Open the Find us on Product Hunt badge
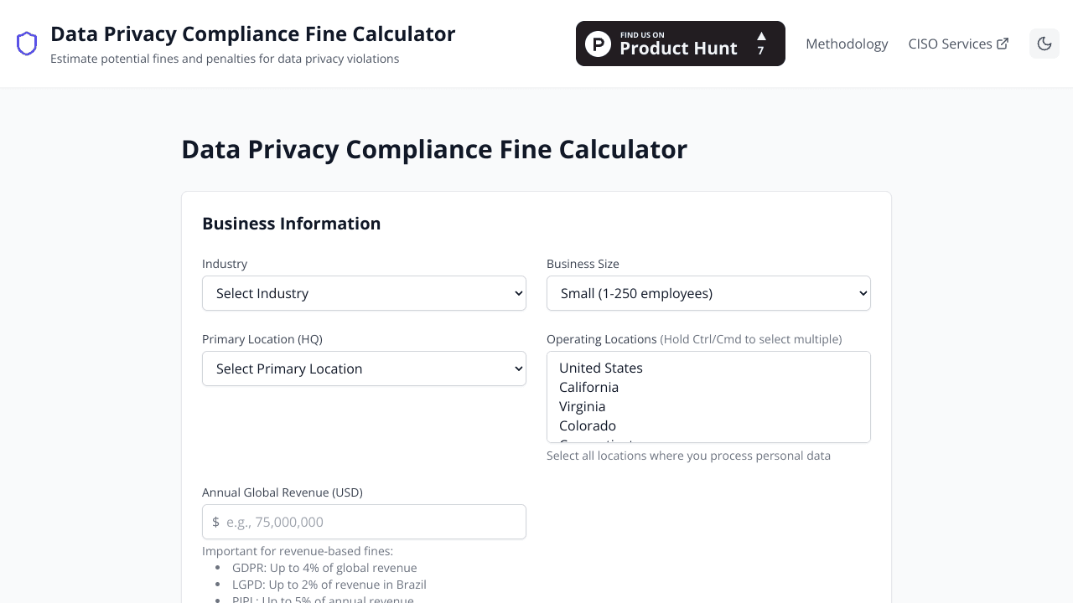Screen dimensions: 1073x603 click(681, 44)
